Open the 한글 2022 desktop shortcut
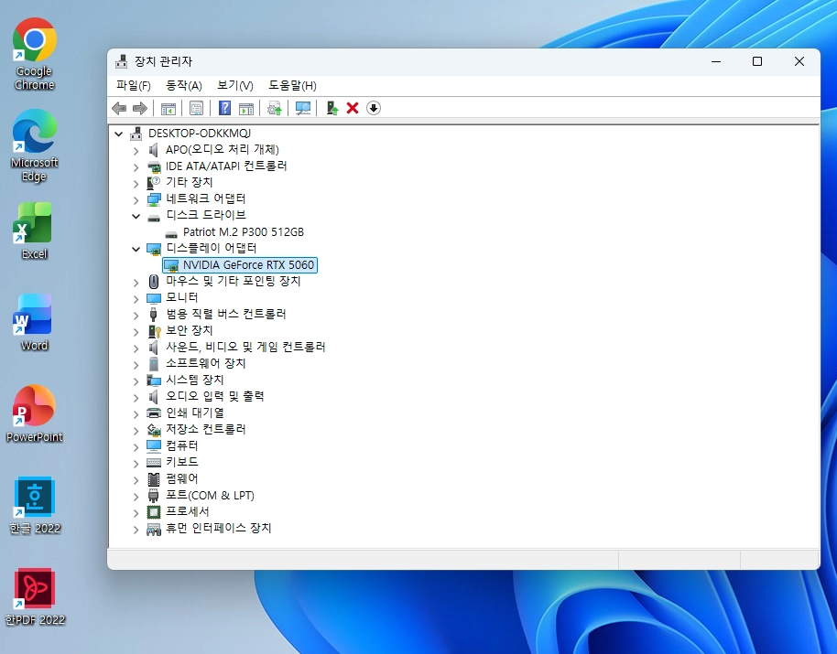 [35, 506]
